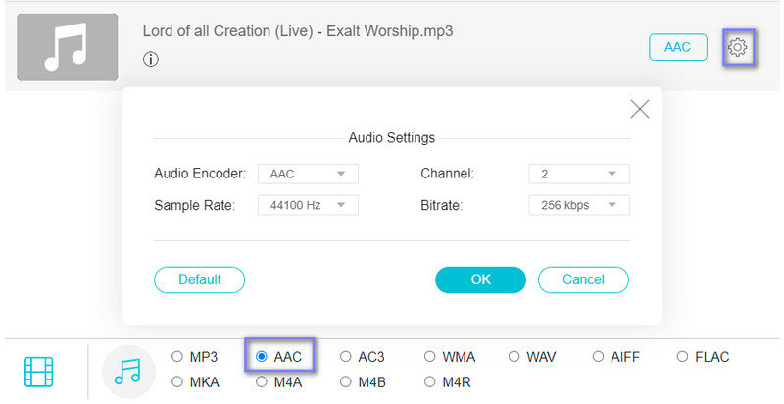The image size is (784, 404).
Task: Select the WMA radio button
Action: click(430, 357)
